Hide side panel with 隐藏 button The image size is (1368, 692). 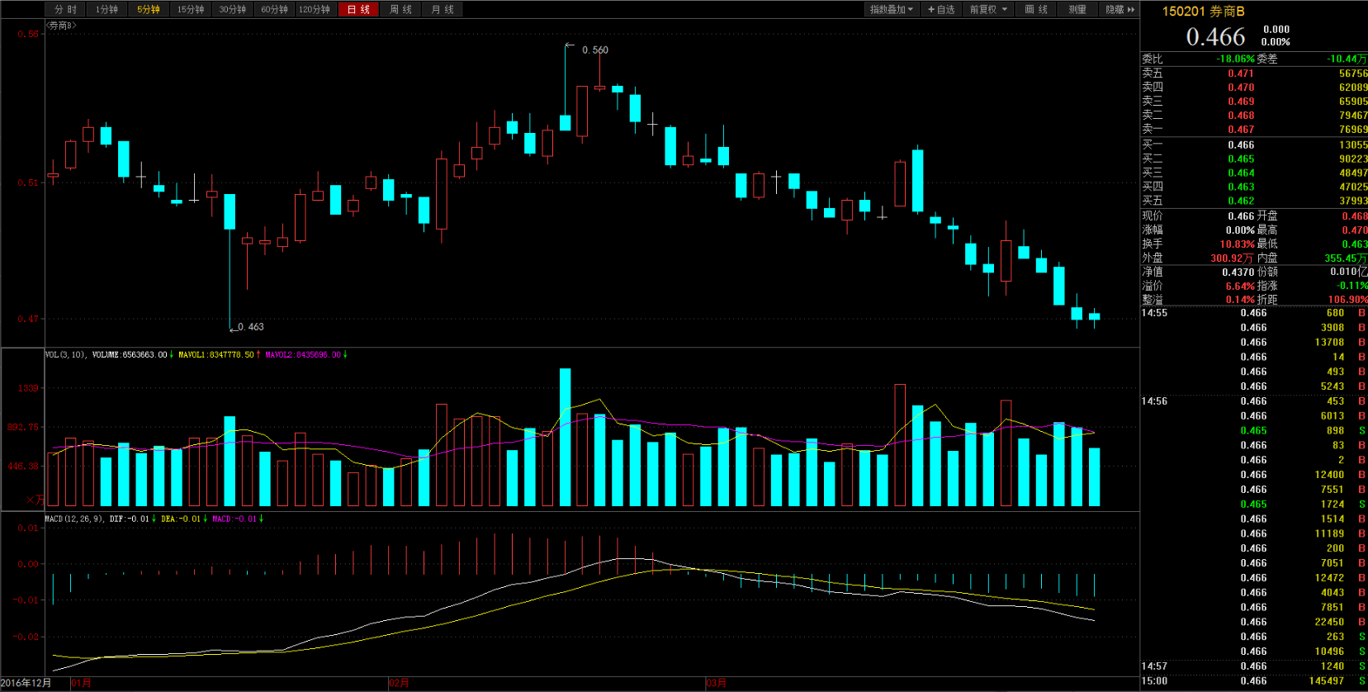coord(1119,9)
